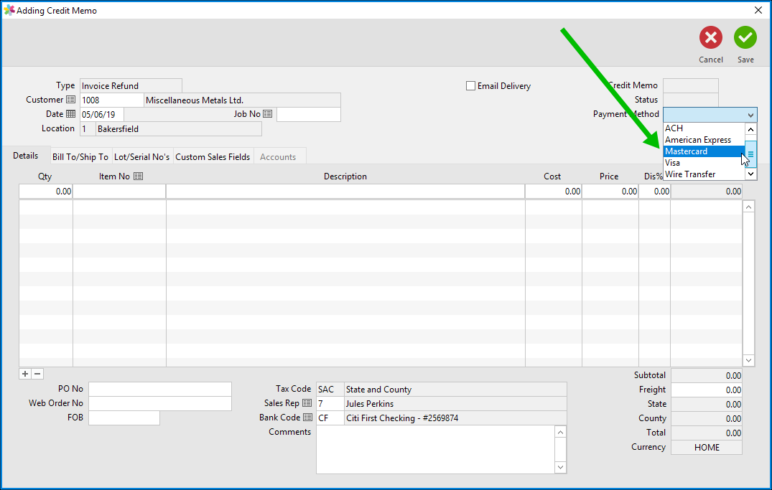Image resolution: width=772 pixels, height=490 pixels.
Task: Click the Bakersfield location name
Action: [179, 129]
